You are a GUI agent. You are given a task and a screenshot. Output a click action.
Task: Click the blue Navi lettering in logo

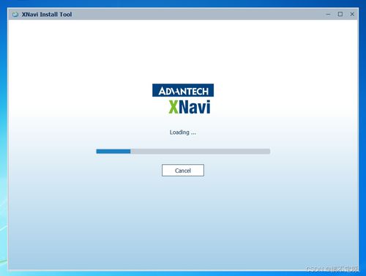(195, 107)
